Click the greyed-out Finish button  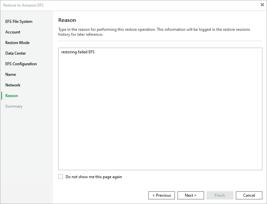tap(220, 195)
